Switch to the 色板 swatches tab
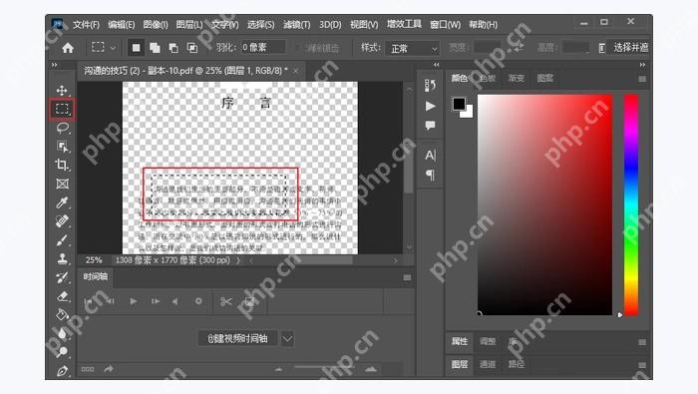Screen dimensions: 698x394 point(488,79)
